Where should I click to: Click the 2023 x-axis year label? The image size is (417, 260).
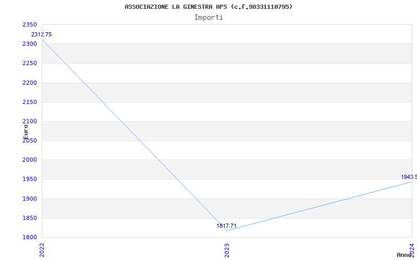click(227, 250)
